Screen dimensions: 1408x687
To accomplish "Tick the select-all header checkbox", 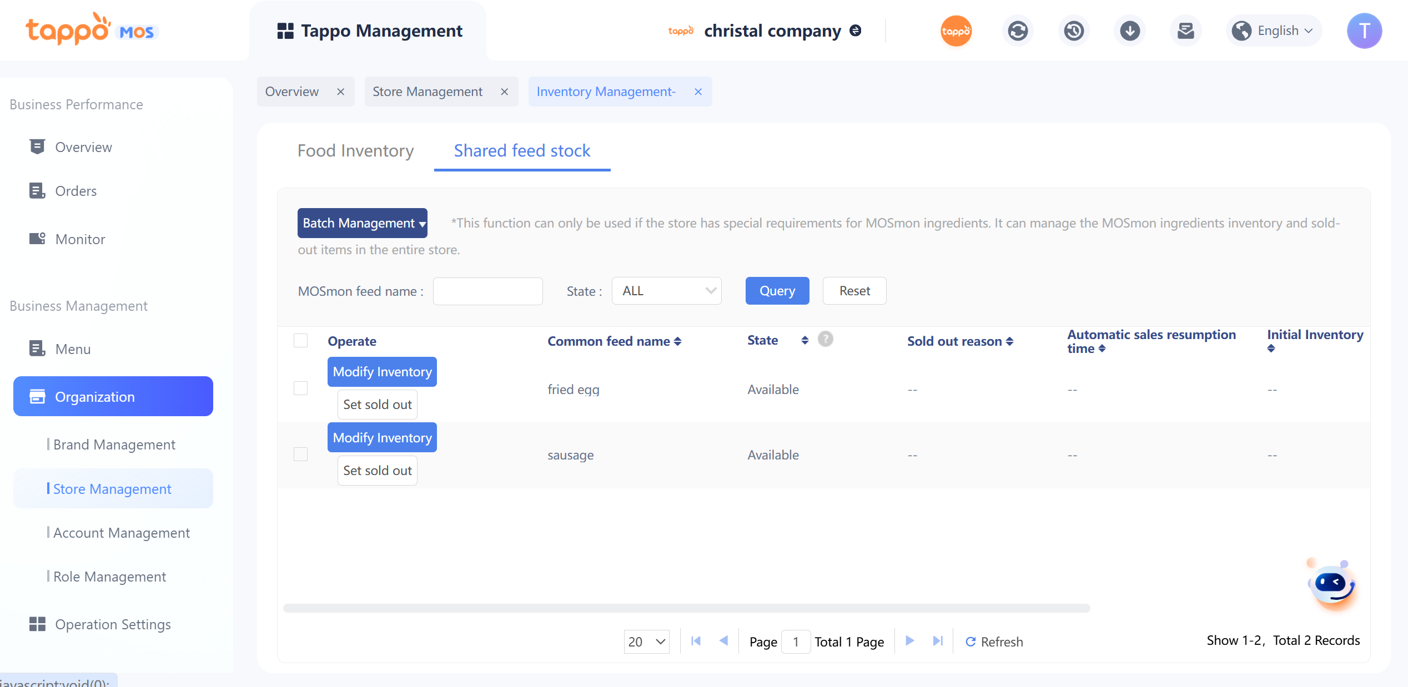I will [x=300, y=340].
